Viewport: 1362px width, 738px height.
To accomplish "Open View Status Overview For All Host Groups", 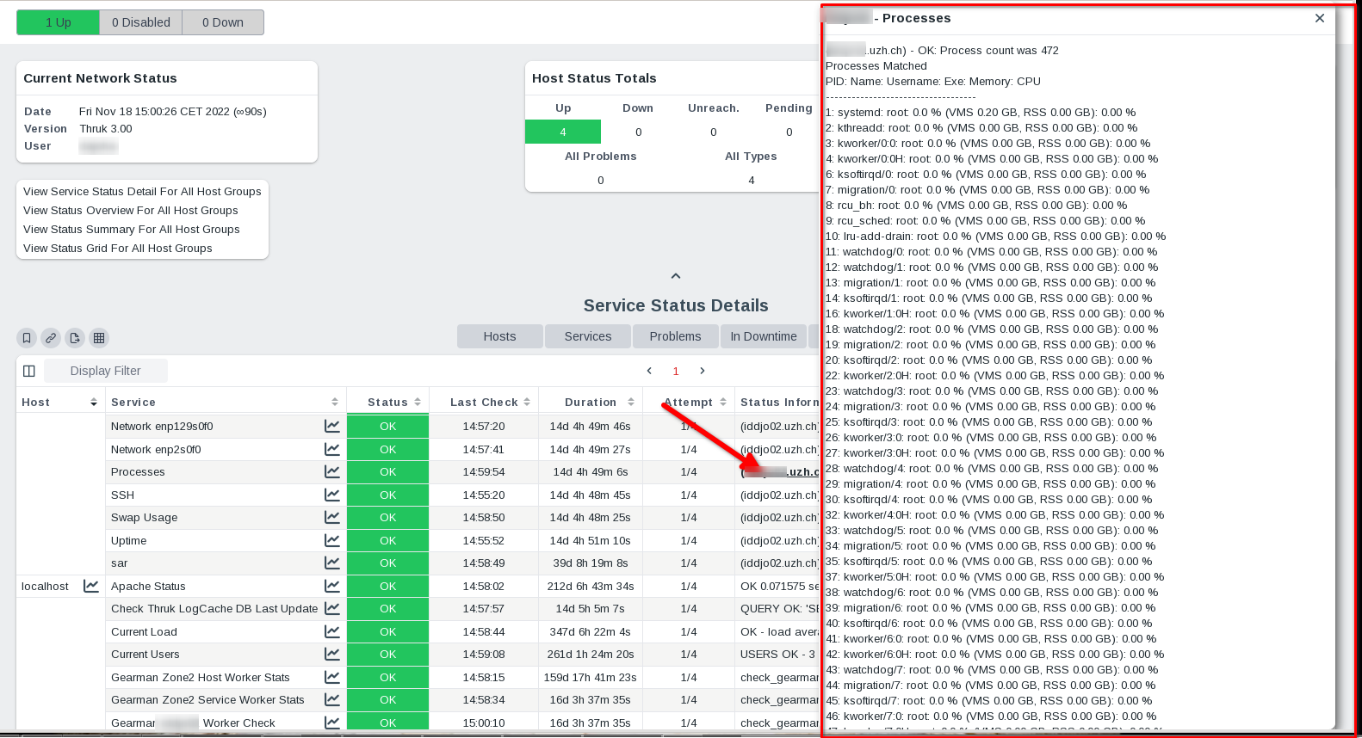I will (131, 210).
